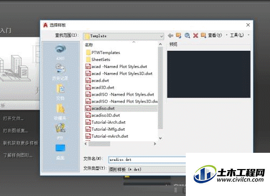Click the file list scroll up arrow
The height and width of the screenshot is (196, 270).
160,44
